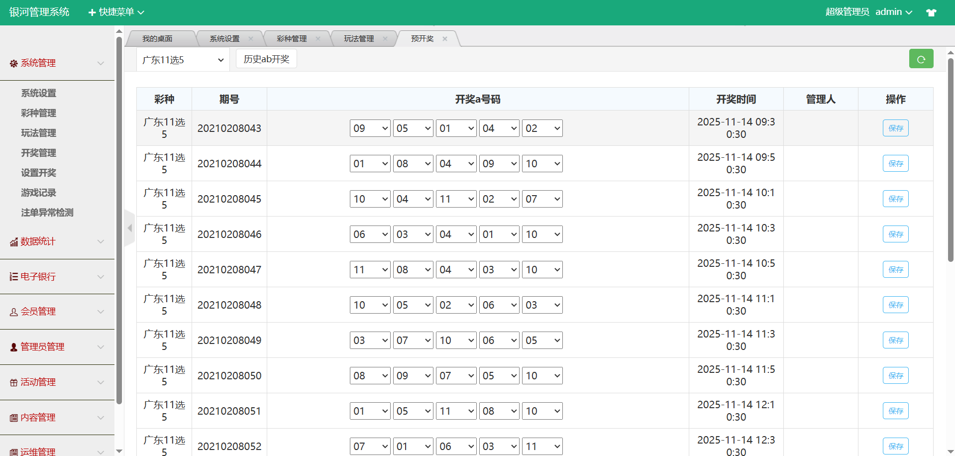Click the main content vertical scrollbar
Viewport: 955px width, 456px height.
[x=951, y=159]
